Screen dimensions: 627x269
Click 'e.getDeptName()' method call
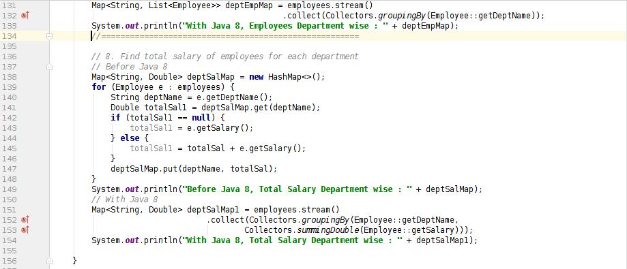(x=233, y=97)
